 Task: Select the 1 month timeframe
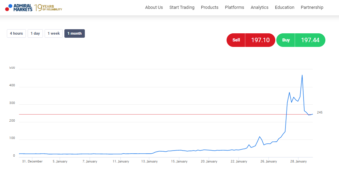[x=75, y=33]
